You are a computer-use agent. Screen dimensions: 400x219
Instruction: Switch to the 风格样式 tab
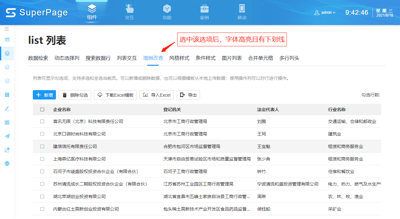coord(179,58)
